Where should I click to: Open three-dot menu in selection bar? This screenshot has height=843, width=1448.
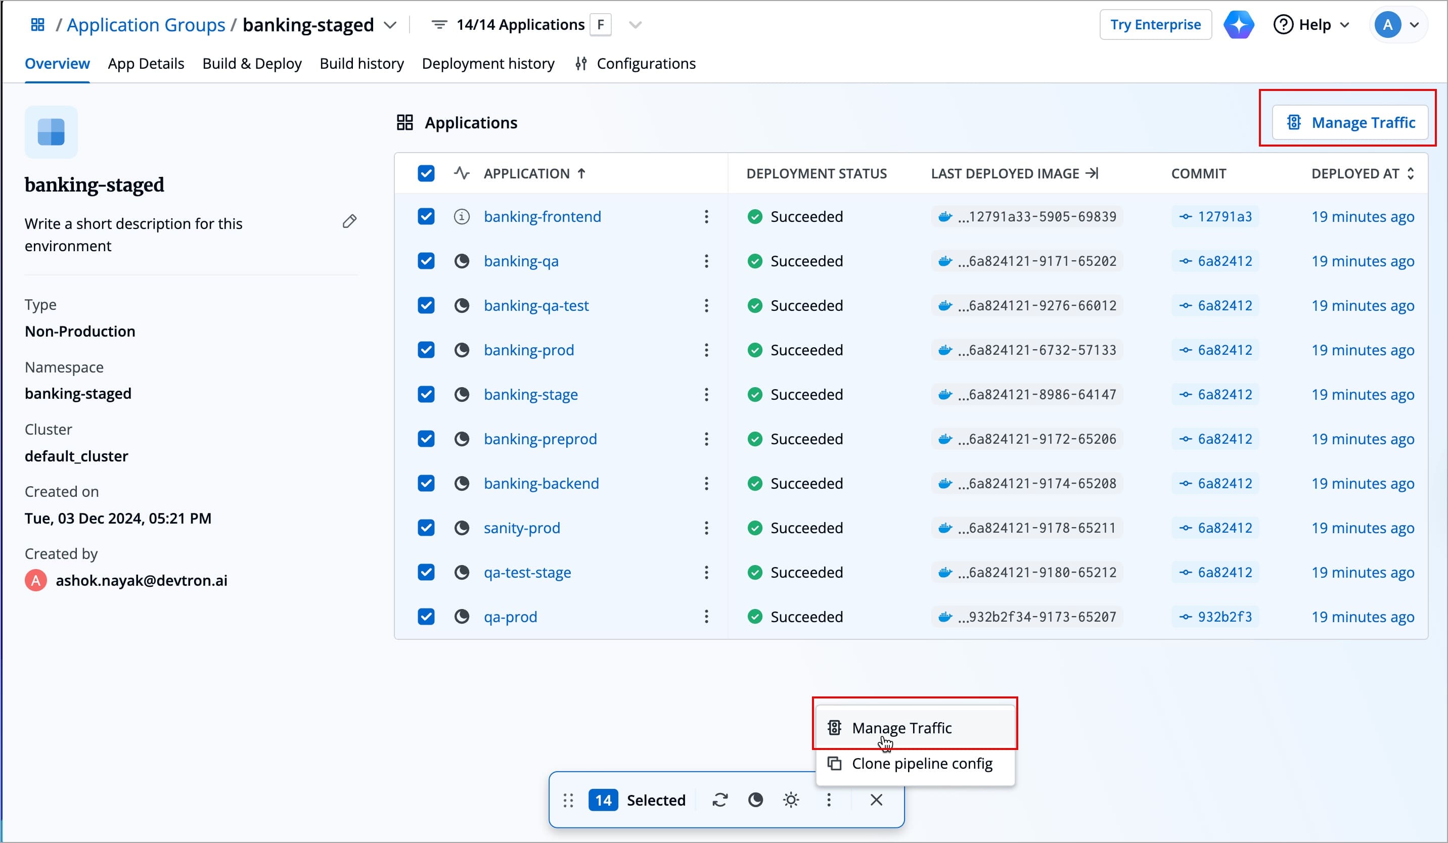[x=829, y=800]
